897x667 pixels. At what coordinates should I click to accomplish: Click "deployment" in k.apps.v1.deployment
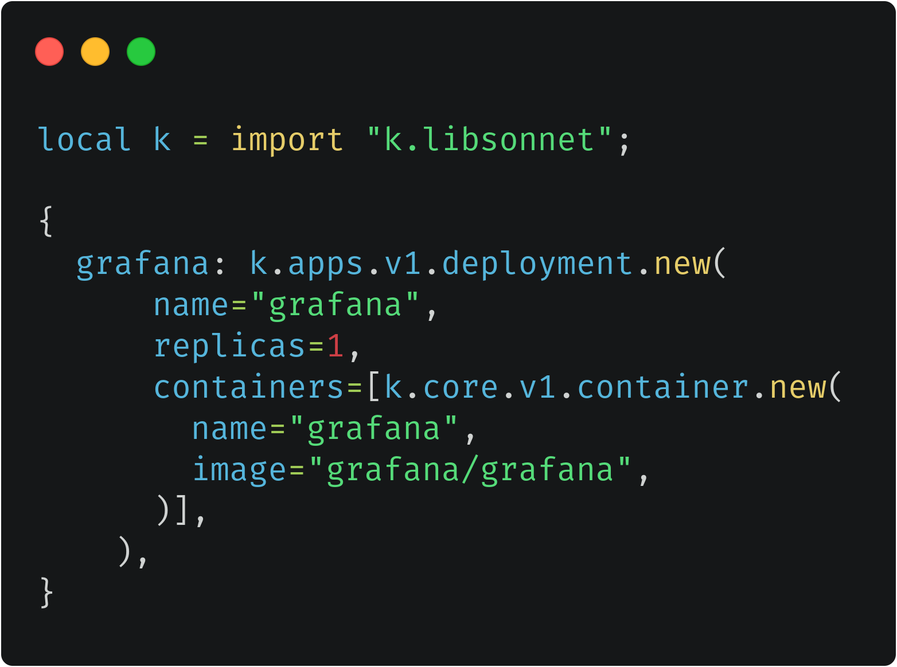click(x=537, y=265)
